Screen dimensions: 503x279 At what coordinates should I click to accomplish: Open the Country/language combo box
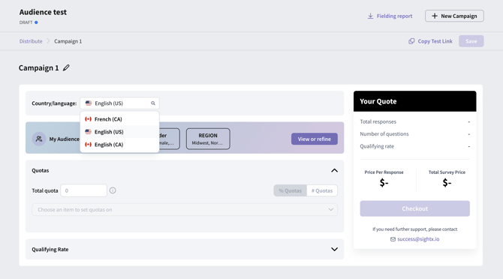point(119,103)
